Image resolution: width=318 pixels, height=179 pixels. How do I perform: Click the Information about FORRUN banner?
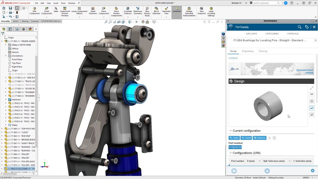(x=271, y=69)
